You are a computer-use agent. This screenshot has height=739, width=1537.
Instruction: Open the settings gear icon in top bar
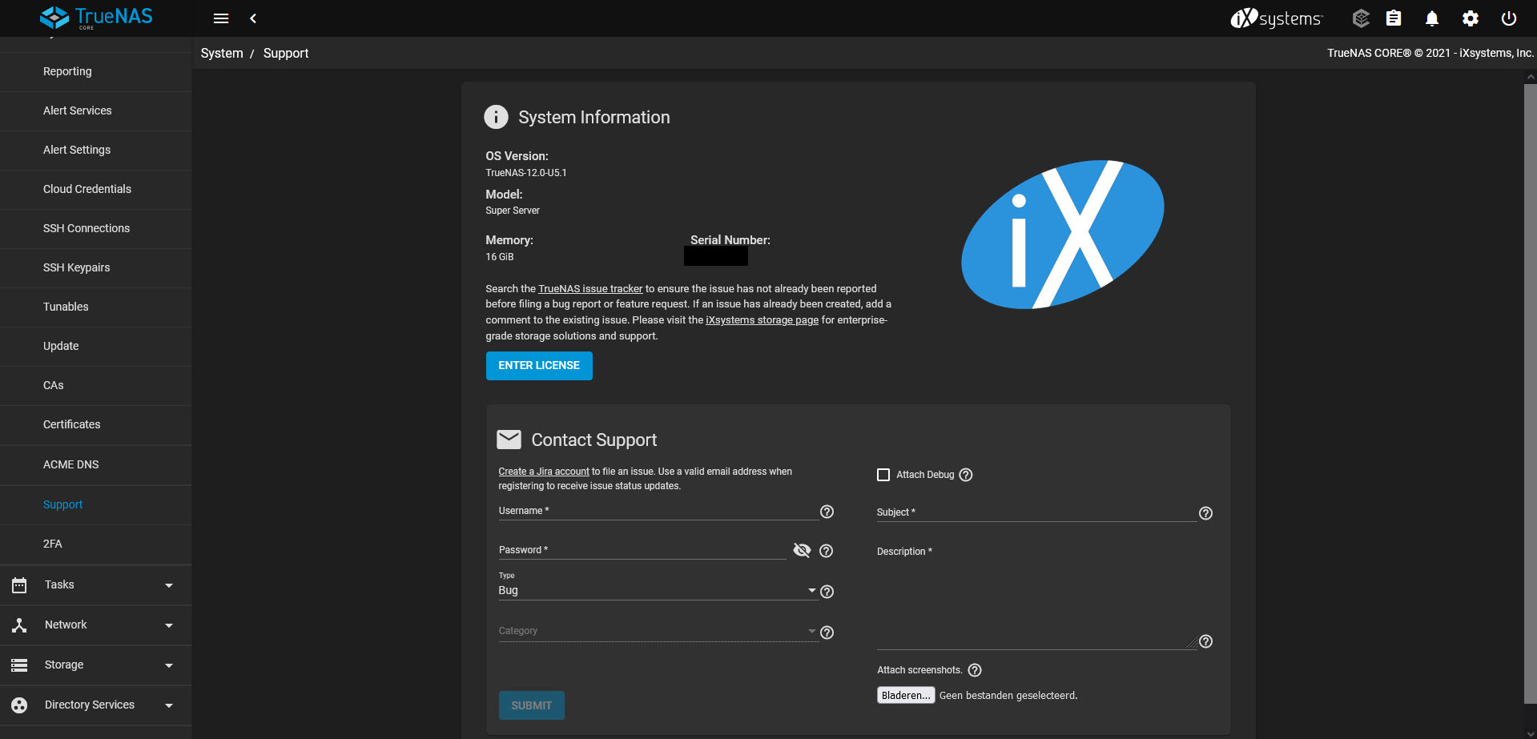coord(1470,18)
